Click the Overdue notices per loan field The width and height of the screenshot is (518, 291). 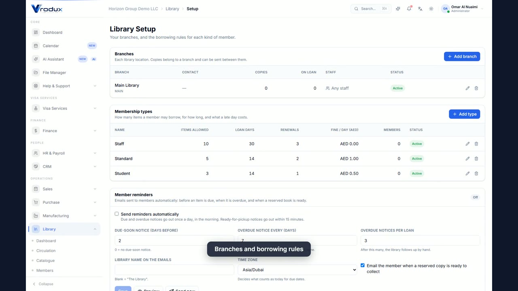point(420,240)
